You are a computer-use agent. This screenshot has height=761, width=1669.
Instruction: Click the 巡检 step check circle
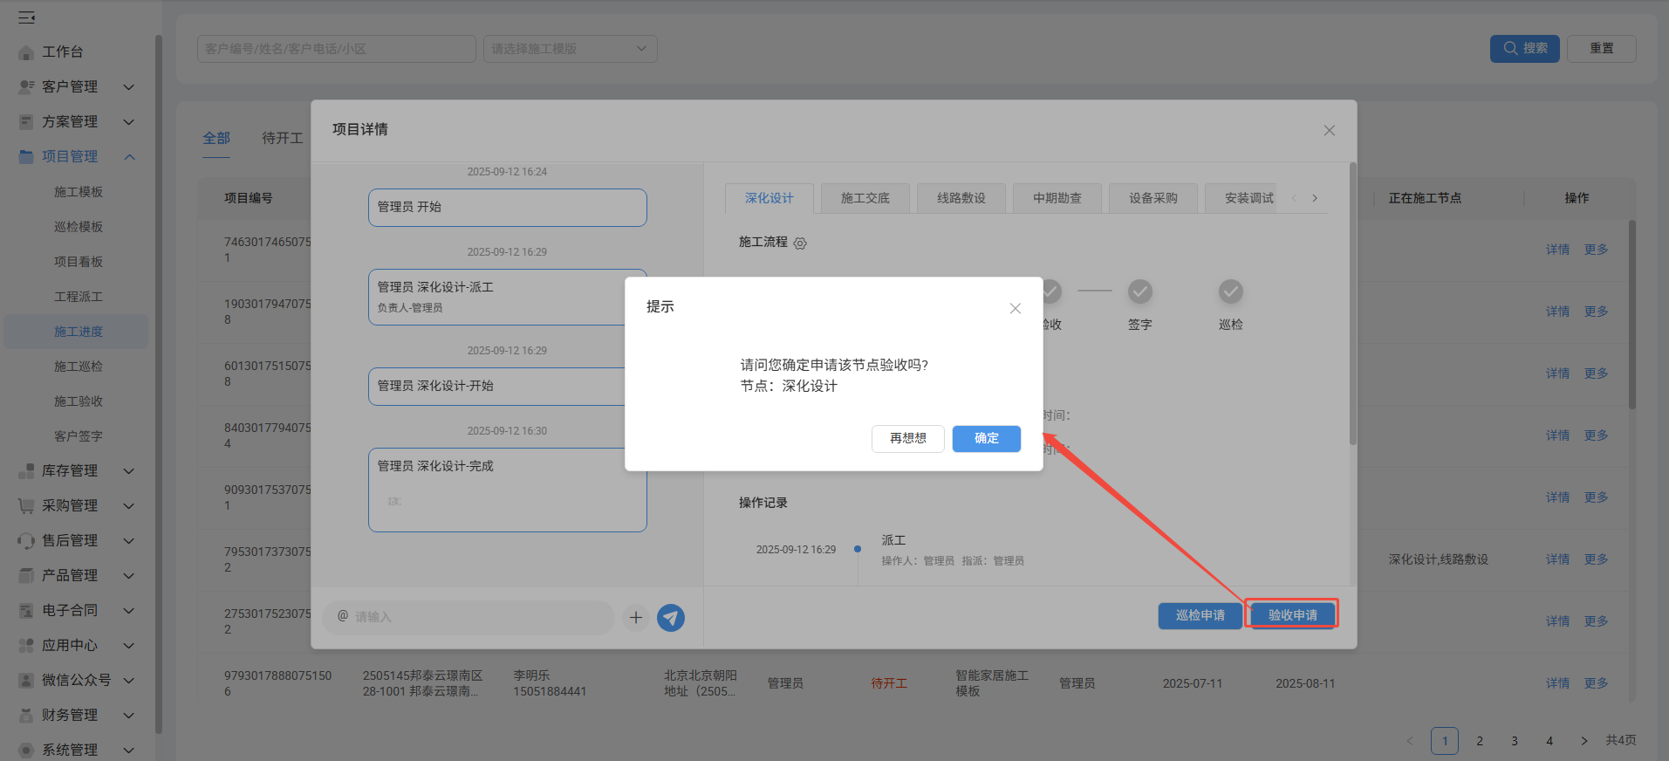1230,291
